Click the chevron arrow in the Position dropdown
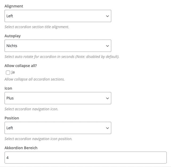 (108, 128)
